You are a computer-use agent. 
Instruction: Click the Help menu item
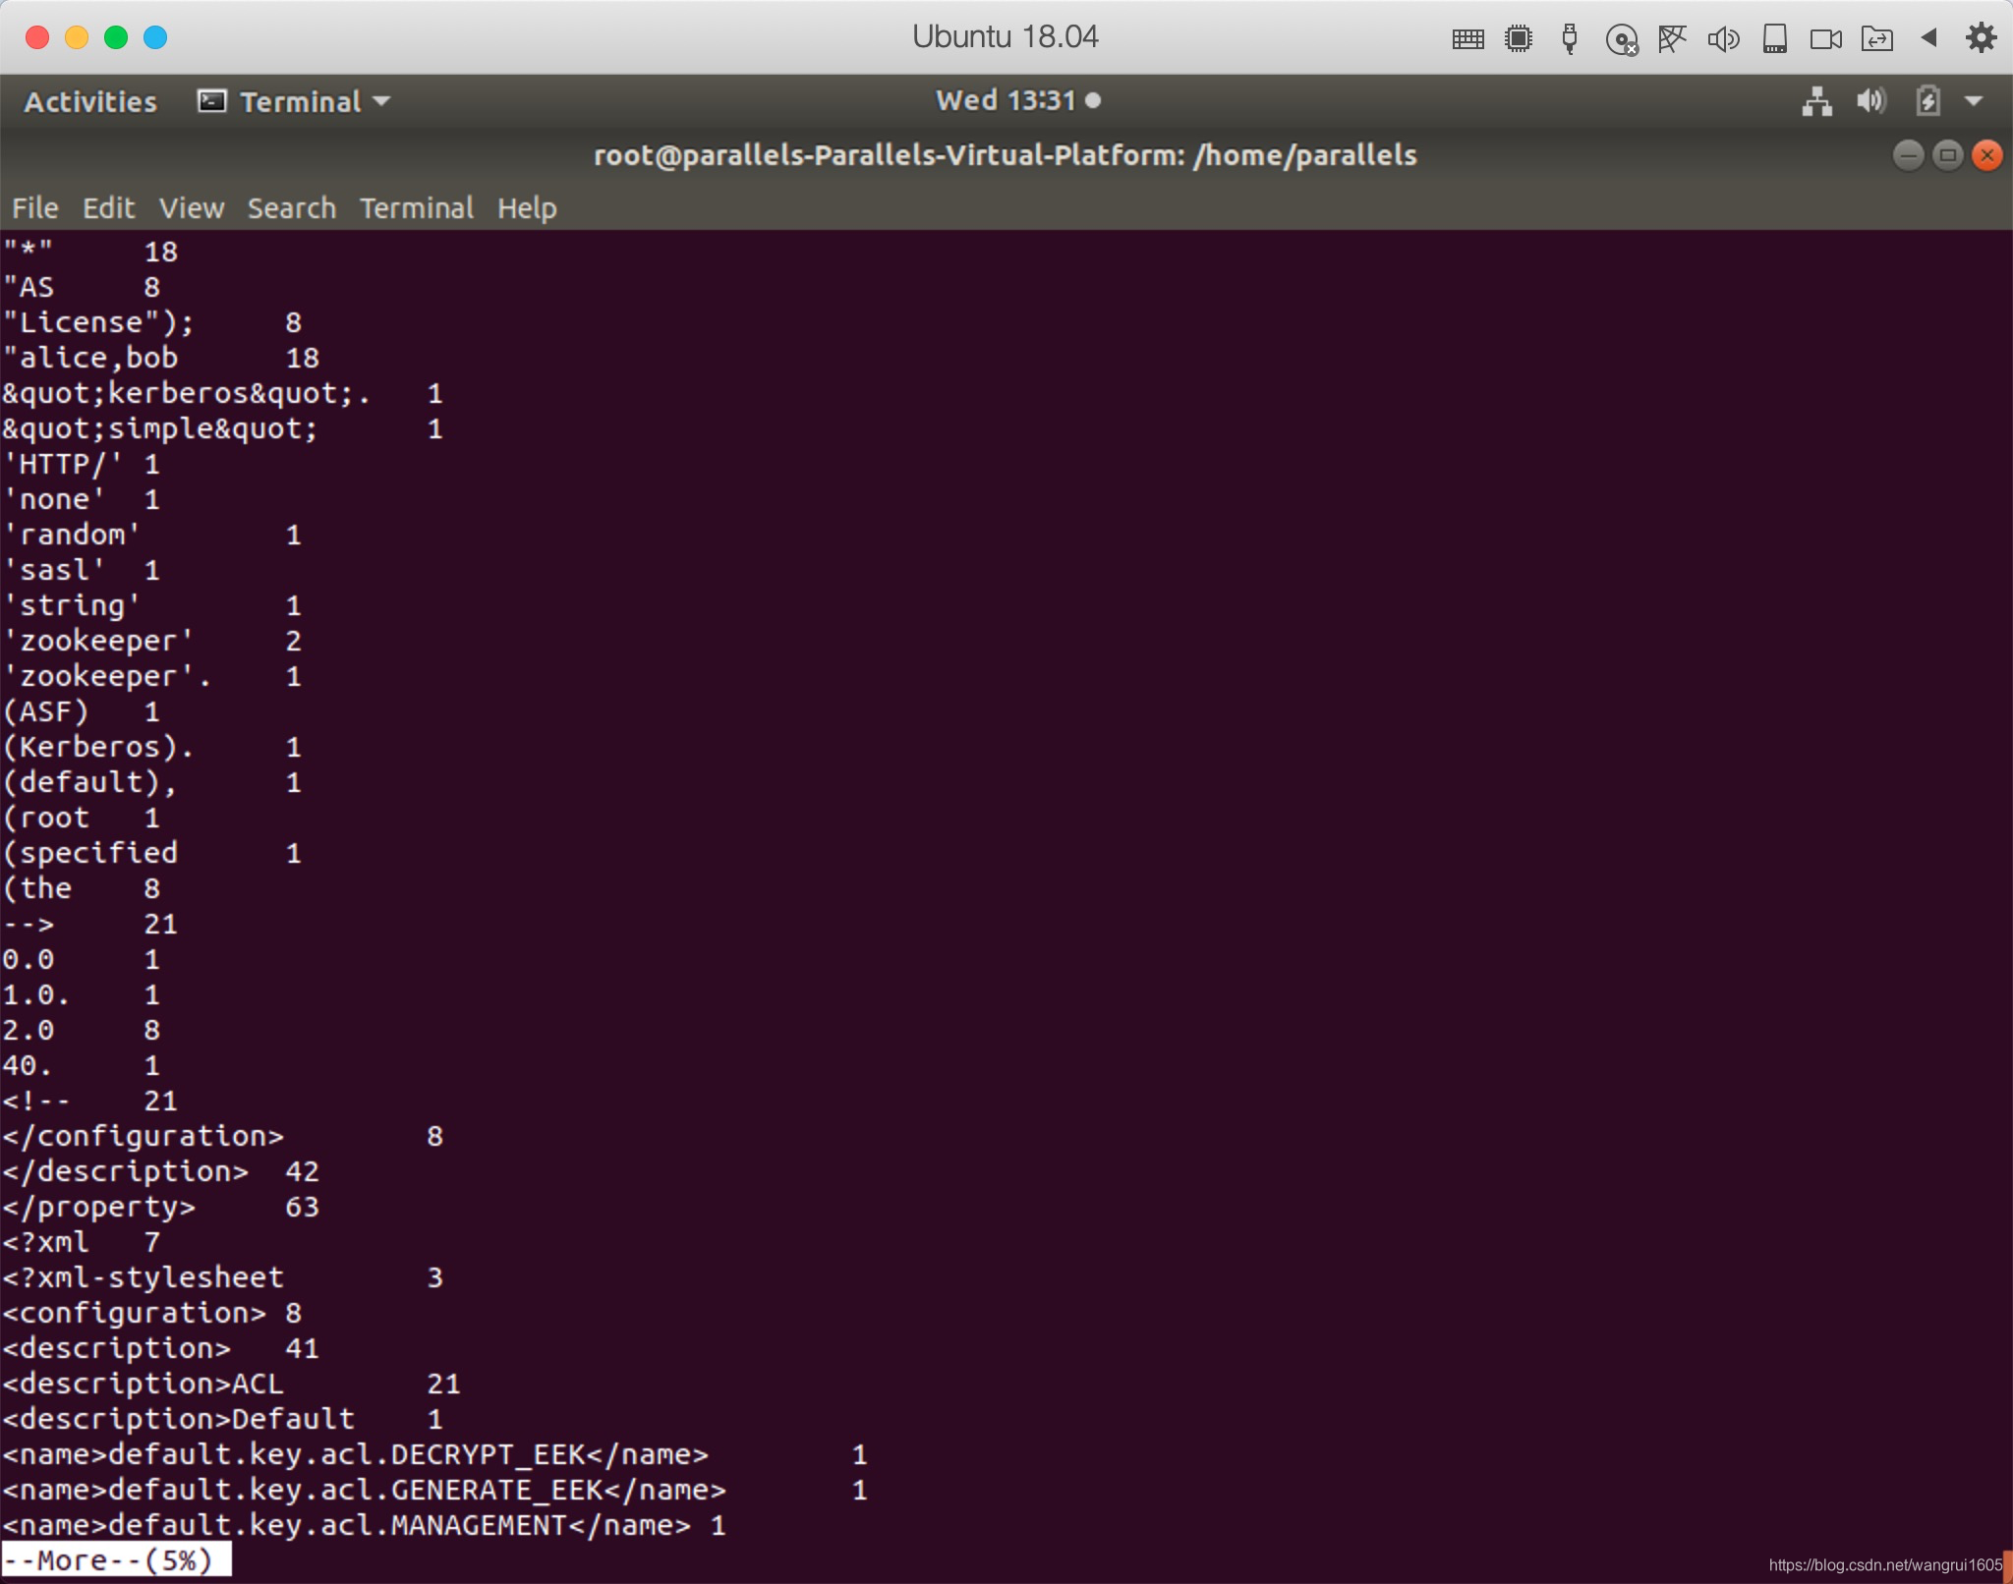[528, 207]
